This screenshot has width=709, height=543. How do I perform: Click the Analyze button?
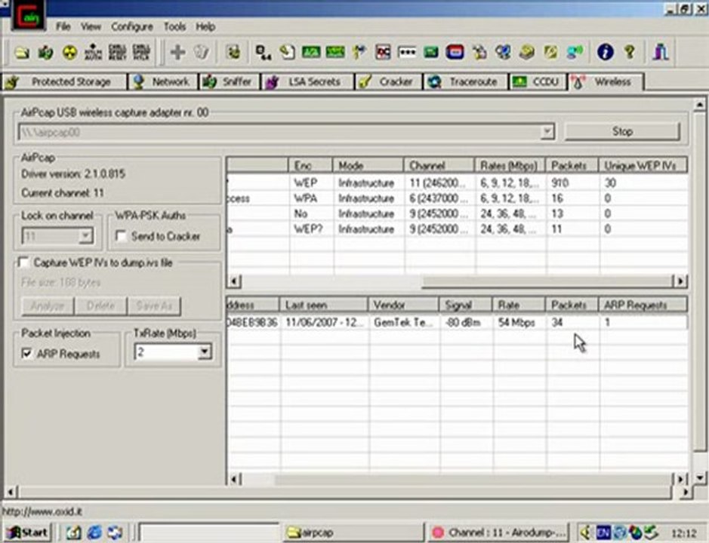[x=48, y=306]
